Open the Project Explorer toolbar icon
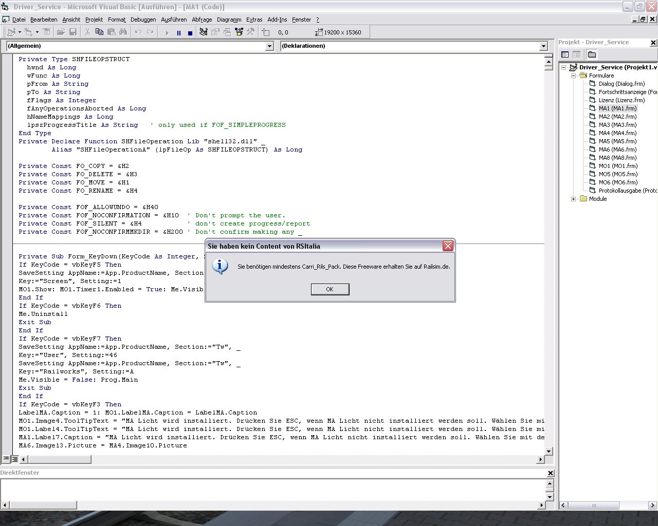Viewport: 658px width, 526px height. tap(203, 32)
